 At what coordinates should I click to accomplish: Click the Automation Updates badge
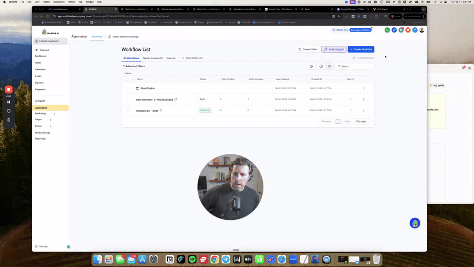coord(360,30)
